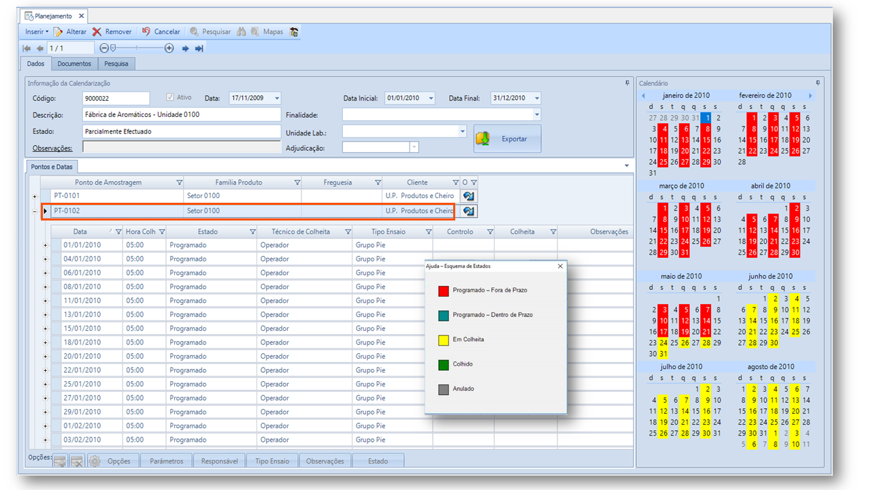Open the Data Inicial date dropdown
Viewport: 871px width, 490px height.
pos(431,99)
